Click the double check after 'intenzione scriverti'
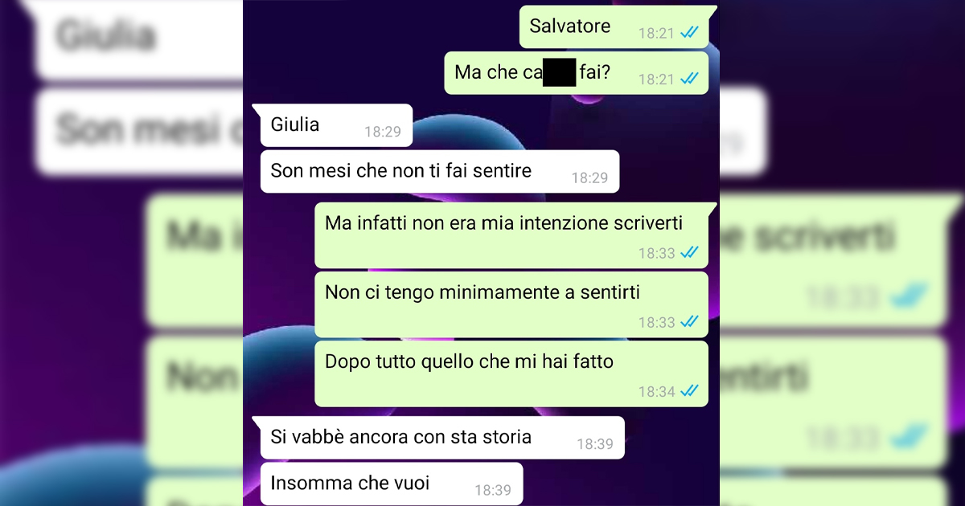Viewport: 965px width, 506px height. [x=689, y=252]
